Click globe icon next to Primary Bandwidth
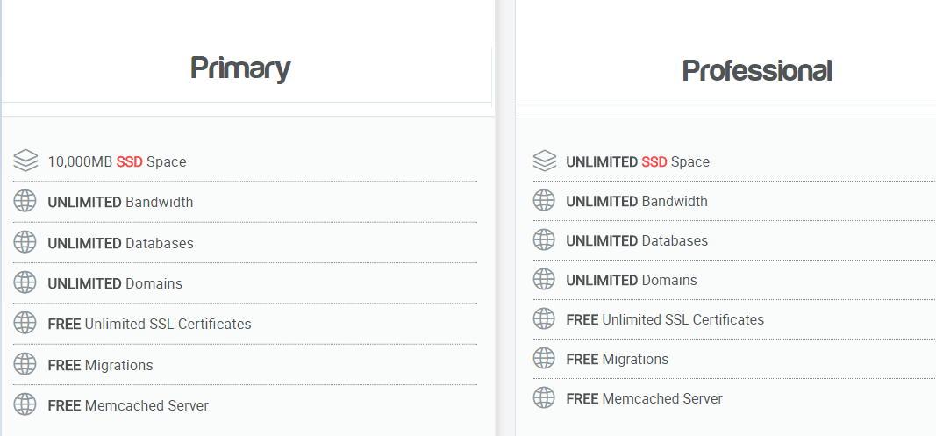Viewport: 936px width, 436px height. click(25, 201)
